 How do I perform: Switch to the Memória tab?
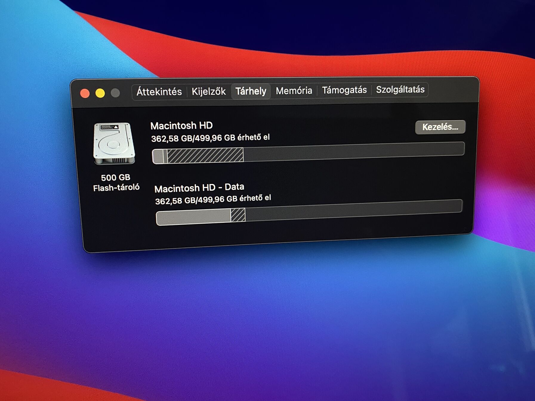coord(294,90)
